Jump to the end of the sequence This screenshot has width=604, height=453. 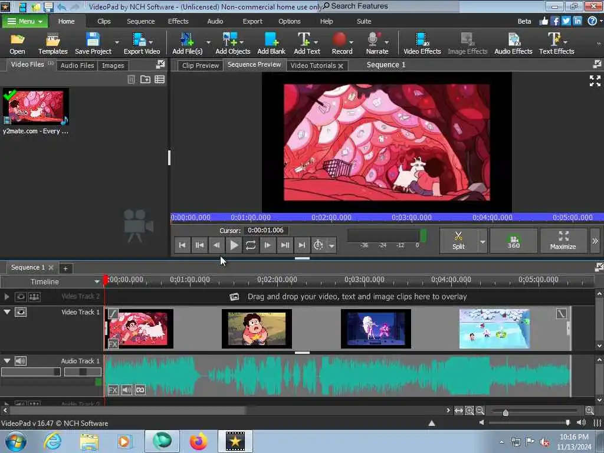click(302, 245)
